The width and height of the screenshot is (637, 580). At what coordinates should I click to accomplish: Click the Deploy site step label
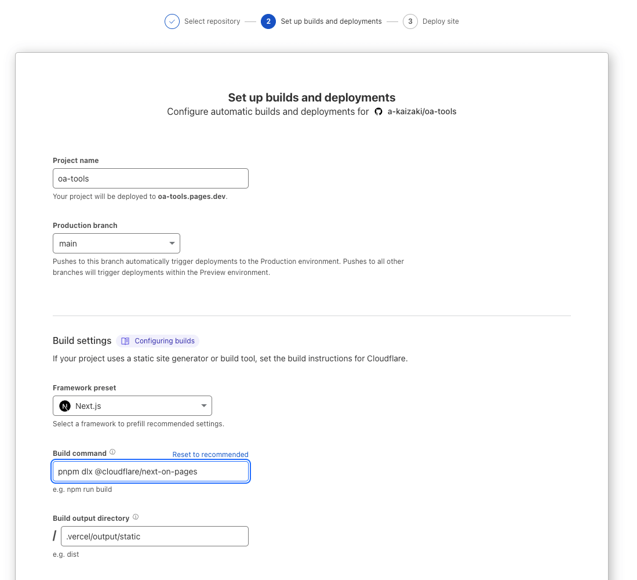click(441, 21)
